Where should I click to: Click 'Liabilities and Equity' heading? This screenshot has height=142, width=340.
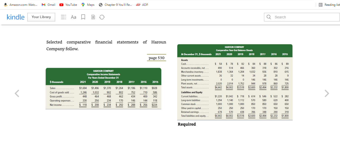point(192,92)
